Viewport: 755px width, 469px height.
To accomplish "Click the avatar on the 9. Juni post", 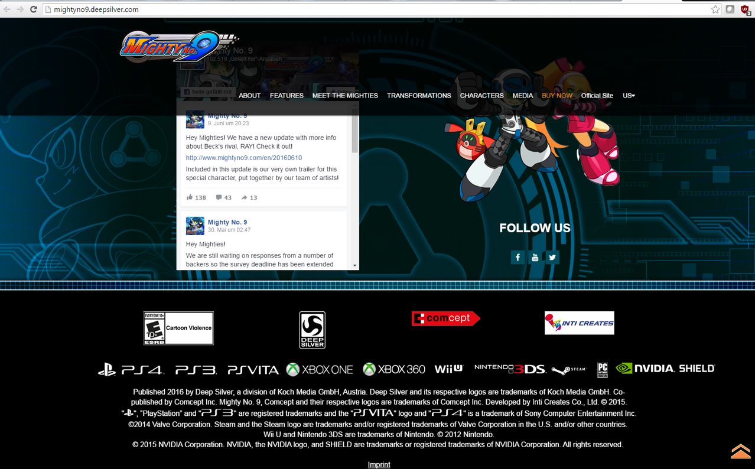I will click(x=195, y=119).
